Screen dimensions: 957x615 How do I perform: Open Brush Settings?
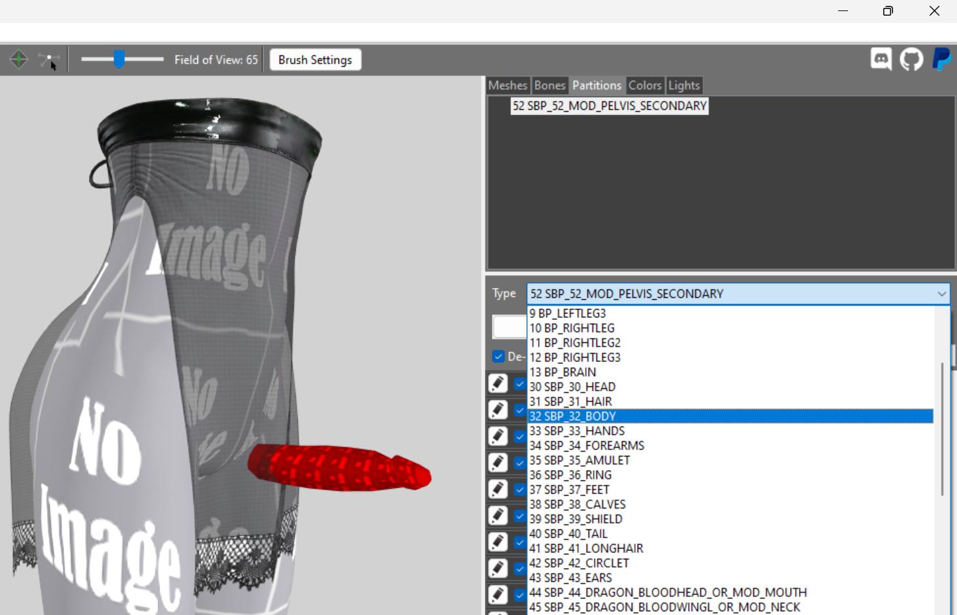point(316,60)
